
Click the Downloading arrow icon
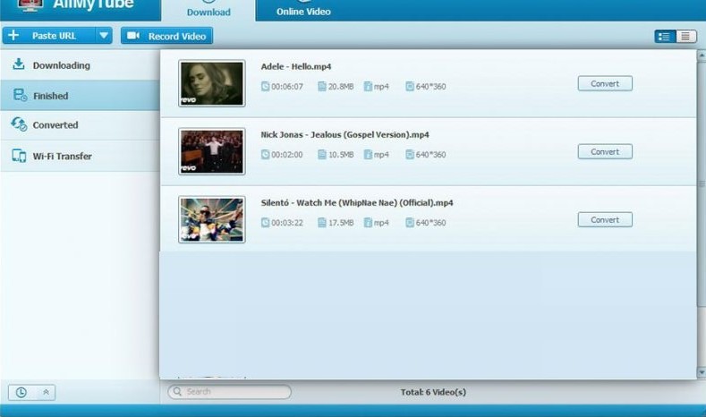pos(19,64)
